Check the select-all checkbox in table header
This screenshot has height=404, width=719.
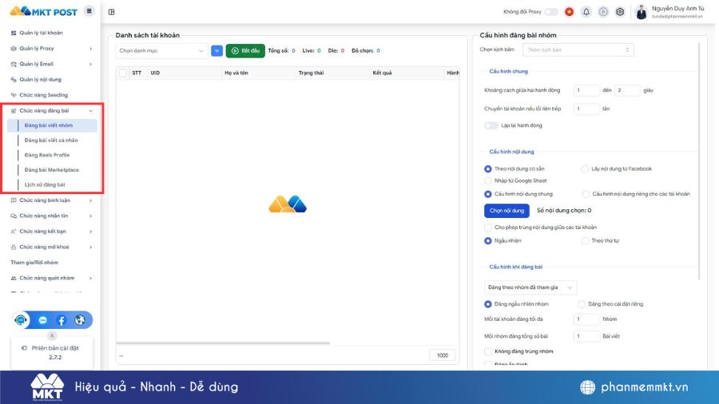click(123, 73)
